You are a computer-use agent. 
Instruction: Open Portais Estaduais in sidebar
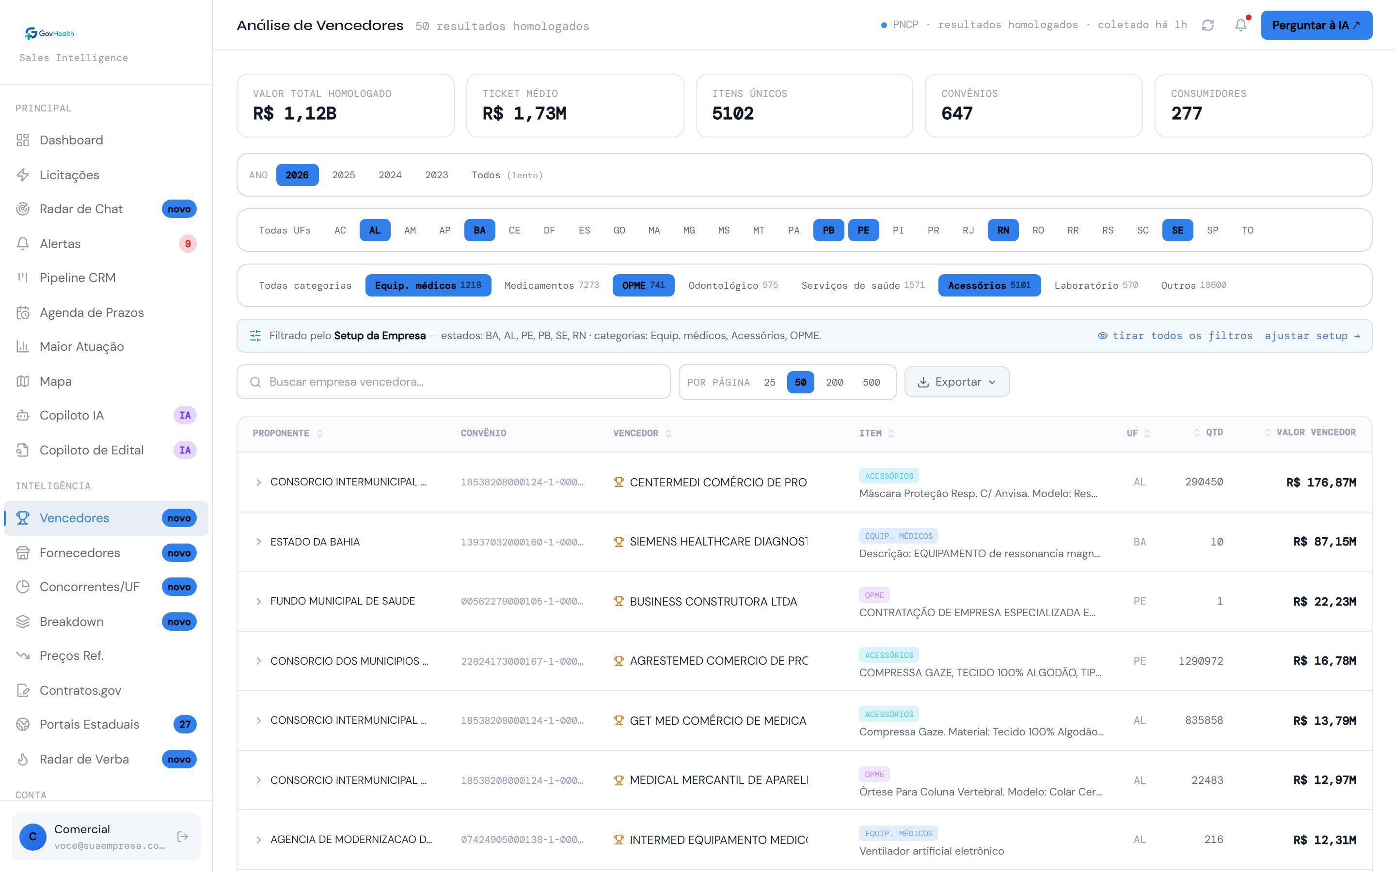[x=106, y=724]
